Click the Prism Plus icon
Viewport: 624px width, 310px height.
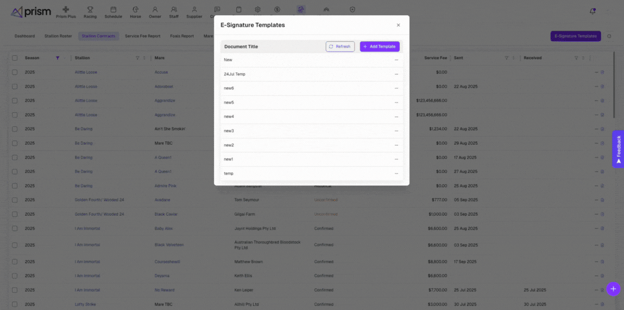(66, 10)
